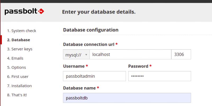Click the Database name label

pos(79,88)
